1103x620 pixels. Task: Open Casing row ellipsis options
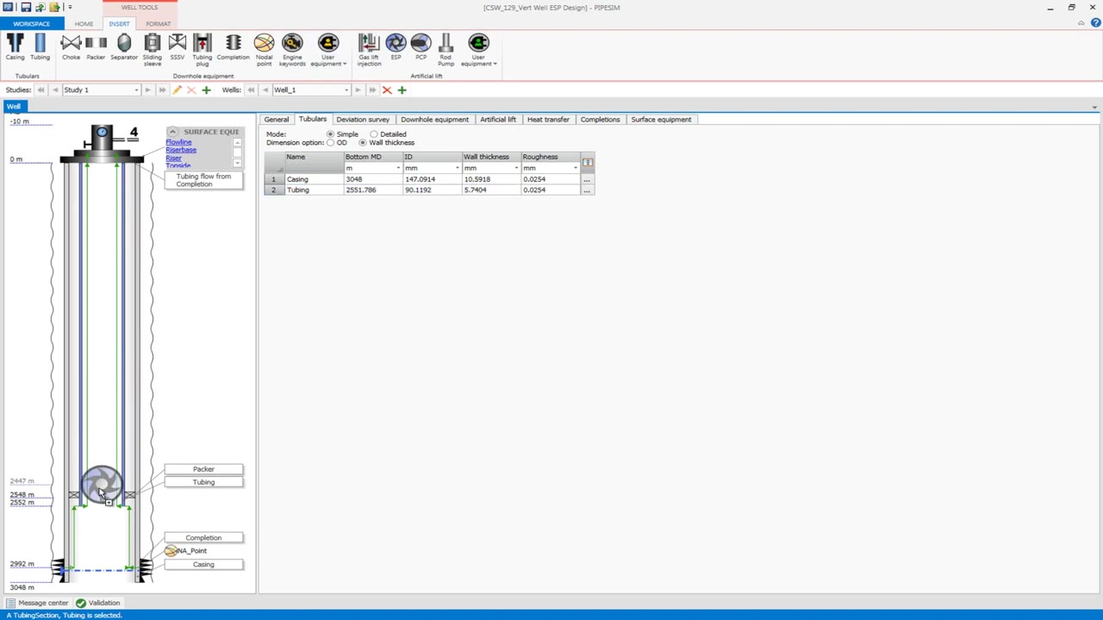click(587, 179)
